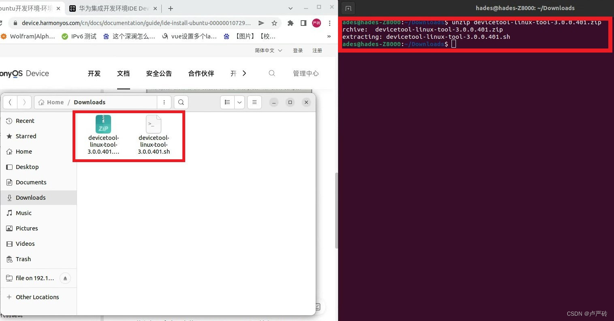The height and width of the screenshot is (321, 614).
Task: Select 文档 nav menu
Action: (x=123, y=73)
